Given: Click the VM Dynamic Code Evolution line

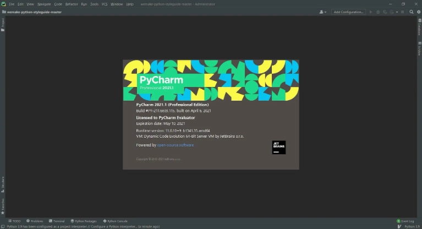Looking at the screenshot, I should pyautogui.click(x=190, y=137).
